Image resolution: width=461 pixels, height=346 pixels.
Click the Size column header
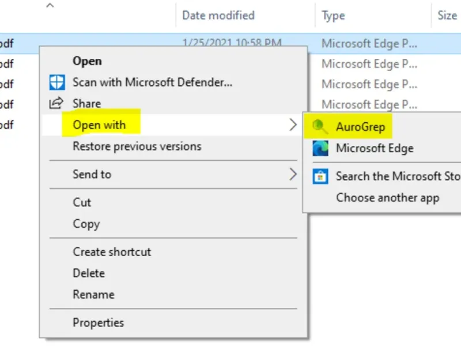[447, 16]
